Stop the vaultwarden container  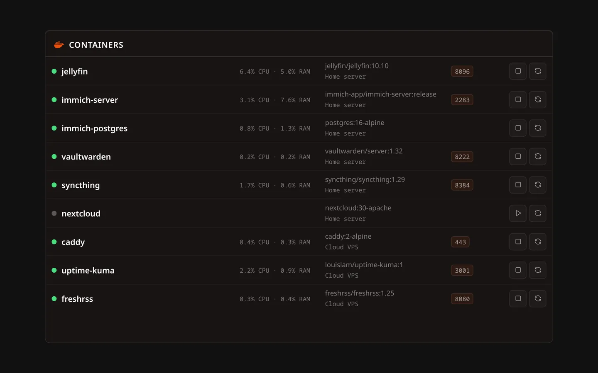(x=518, y=157)
